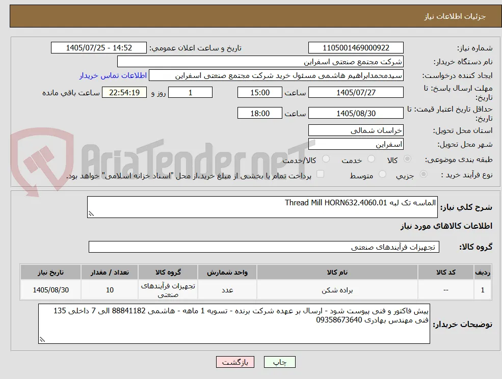The image size is (502, 379).
Task: Click the عدد unit cell
Action: click(227, 290)
